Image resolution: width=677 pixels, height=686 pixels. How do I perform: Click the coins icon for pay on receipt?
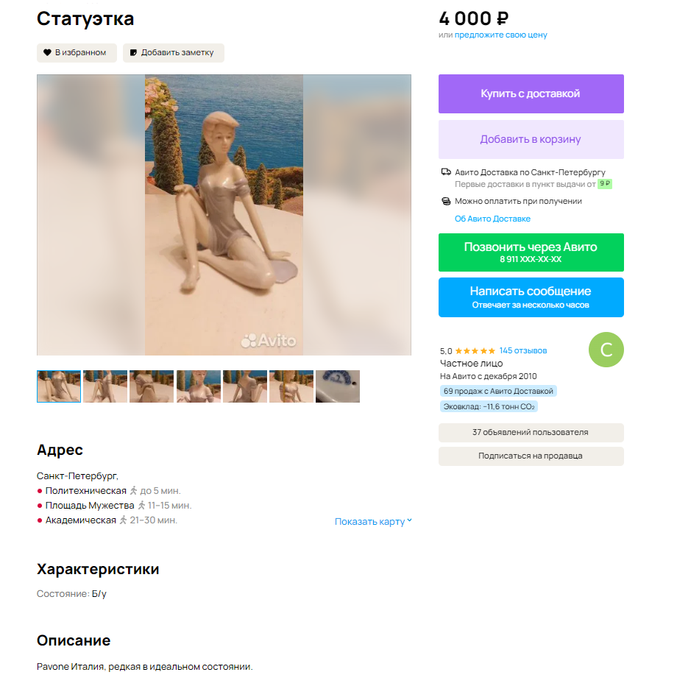(446, 201)
